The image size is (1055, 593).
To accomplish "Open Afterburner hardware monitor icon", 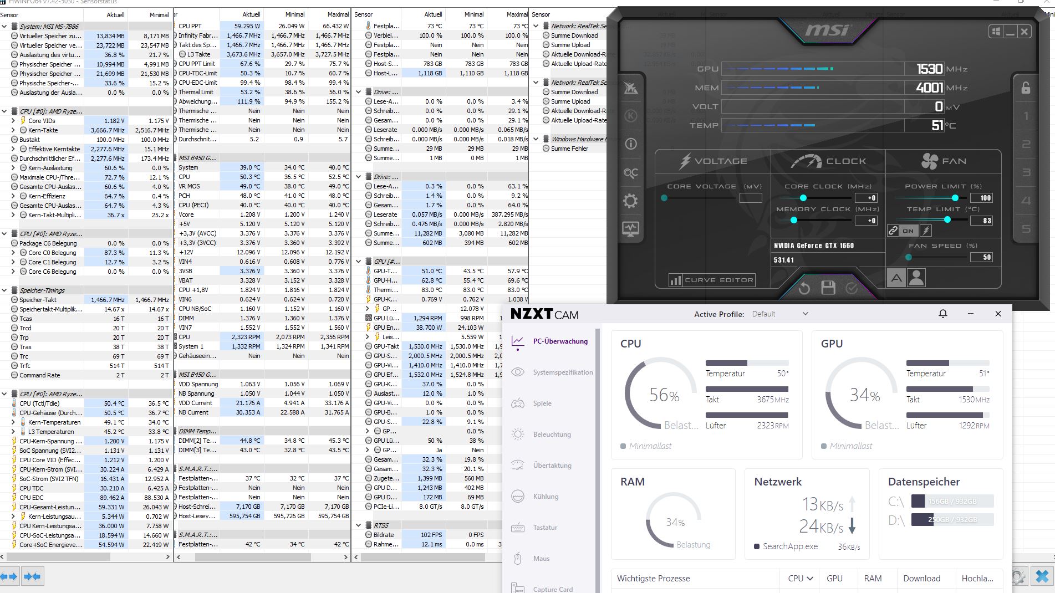I will (630, 228).
